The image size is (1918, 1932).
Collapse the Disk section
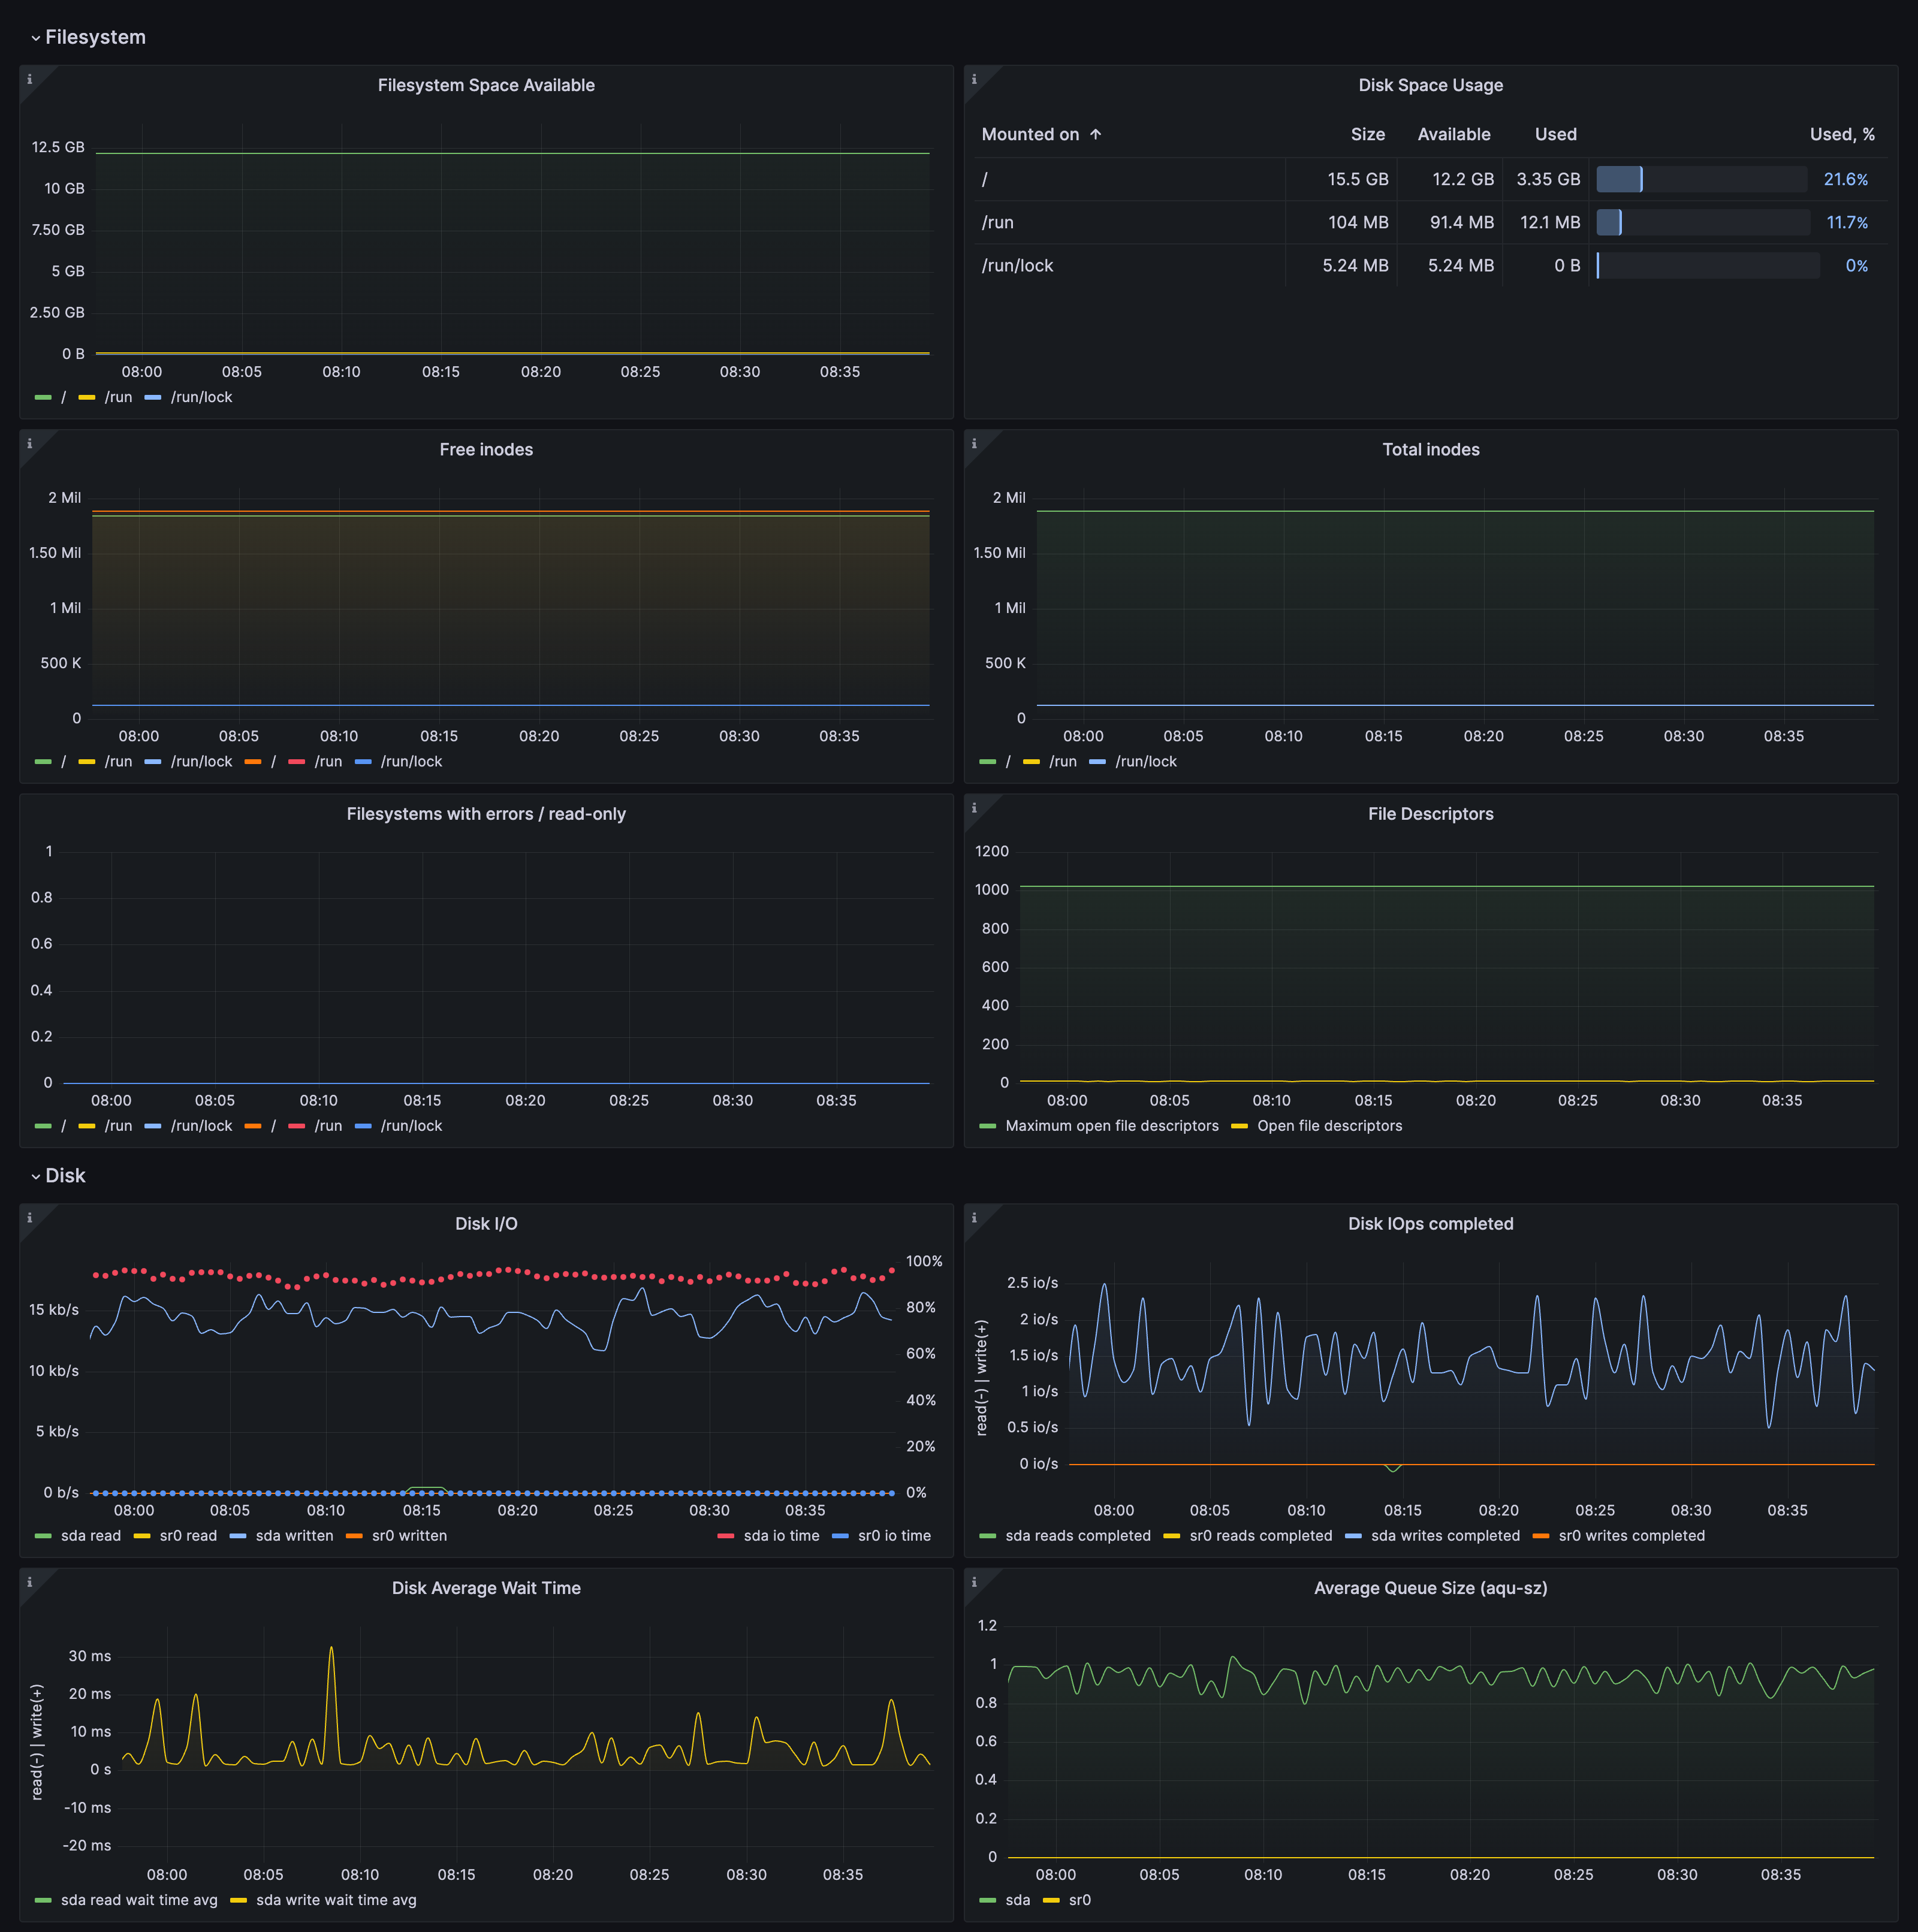coord(63,1175)
